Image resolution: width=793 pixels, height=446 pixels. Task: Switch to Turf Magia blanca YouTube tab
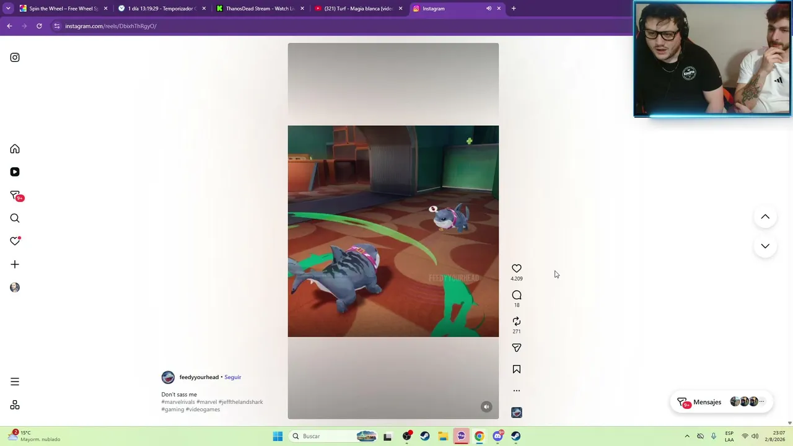coord(358,9)
